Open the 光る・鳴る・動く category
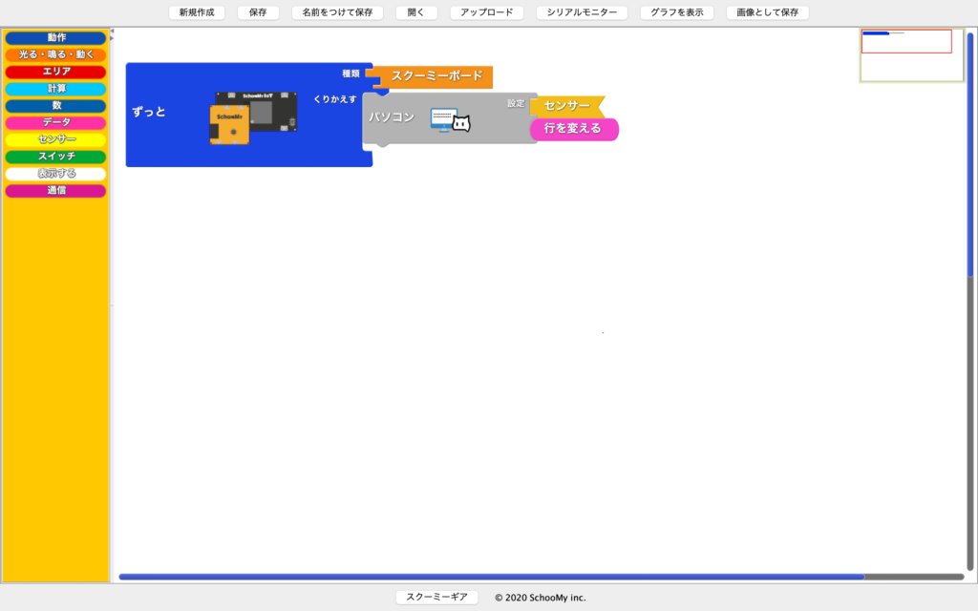The height and width of the screenshot is (611, 978). click(x=55, y=54)
